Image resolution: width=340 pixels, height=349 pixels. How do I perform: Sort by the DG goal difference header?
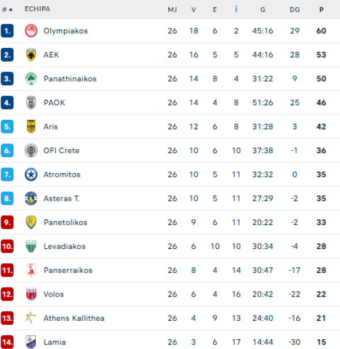294,10
